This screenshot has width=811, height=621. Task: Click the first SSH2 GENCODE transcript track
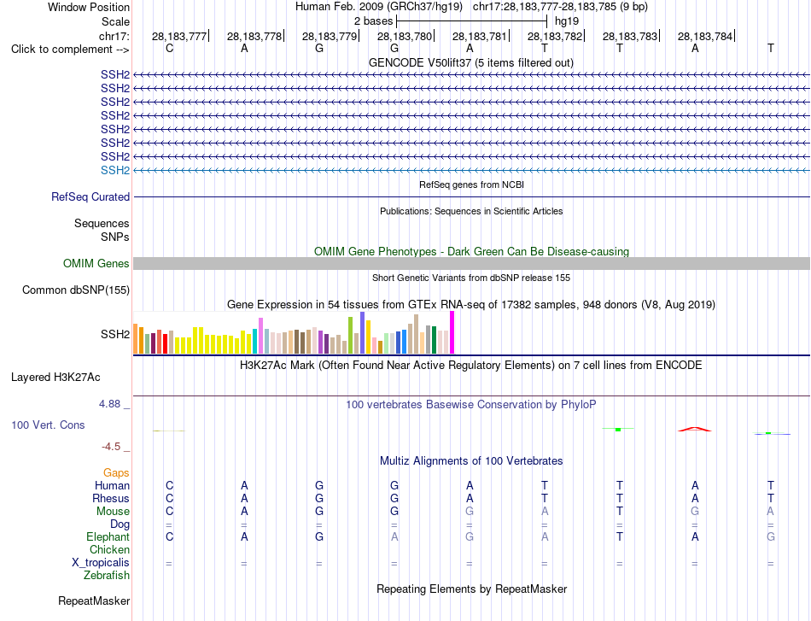coord(471,74)
